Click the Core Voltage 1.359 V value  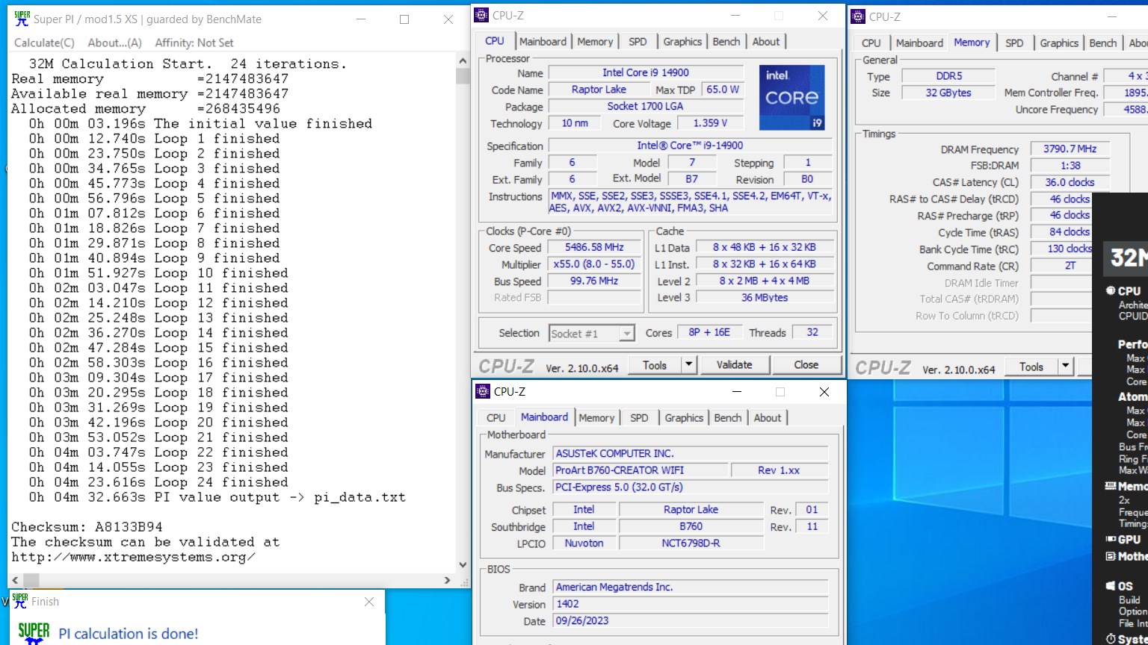[709, 123]
